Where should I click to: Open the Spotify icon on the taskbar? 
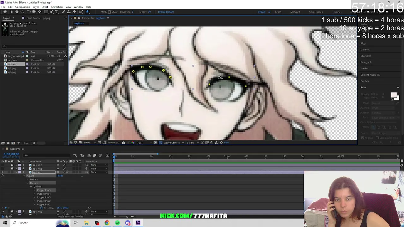pos(117,223)
